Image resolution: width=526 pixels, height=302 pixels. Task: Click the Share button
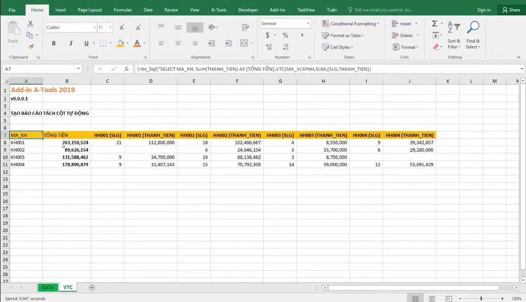click(x=511, y=10)
